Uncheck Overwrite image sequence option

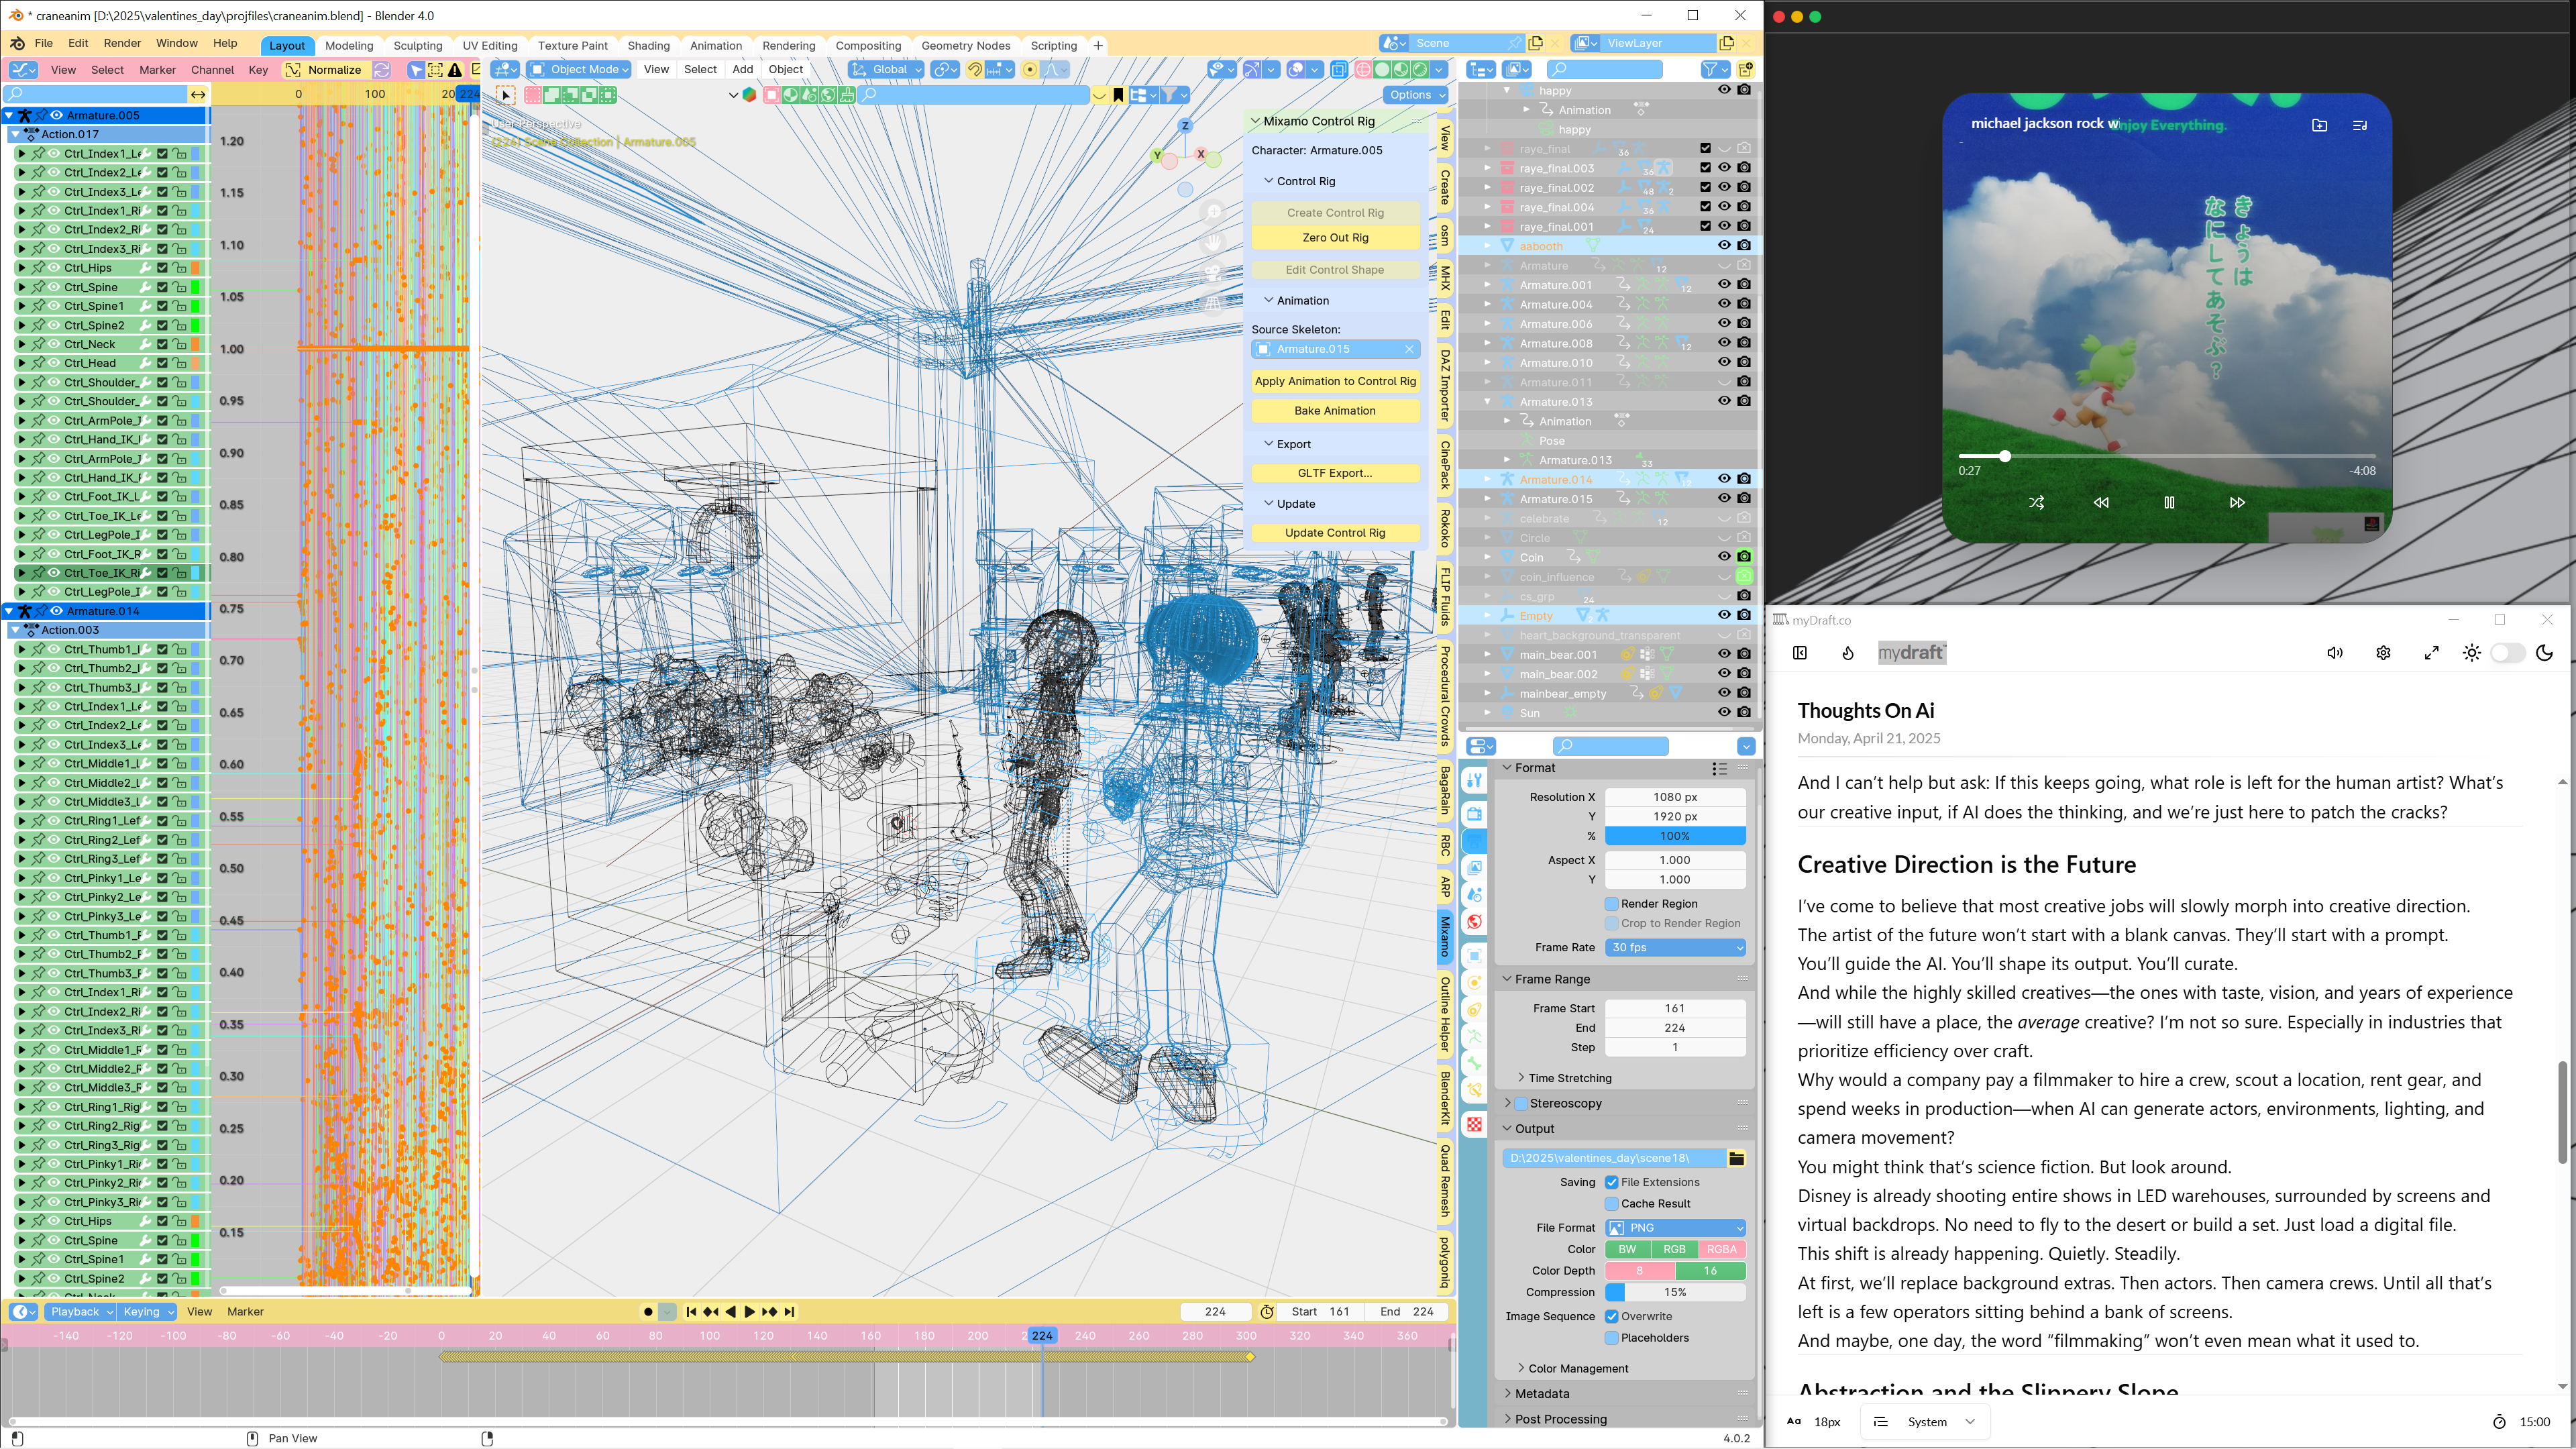1612,1316
